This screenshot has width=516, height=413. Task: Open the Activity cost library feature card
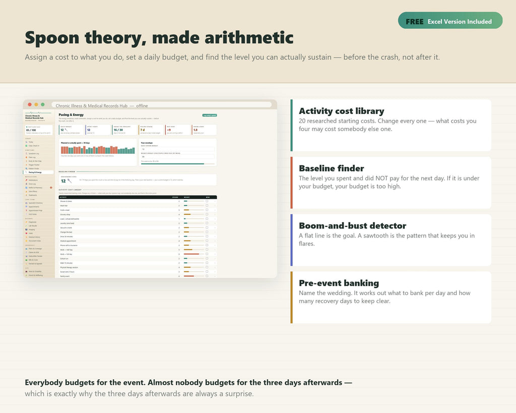click(391, 125)
